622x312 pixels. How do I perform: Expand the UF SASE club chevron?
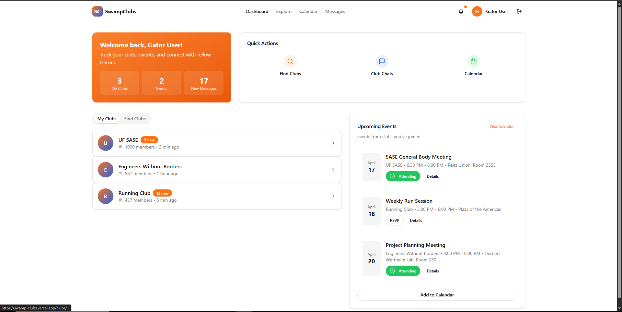pos(333,143)
